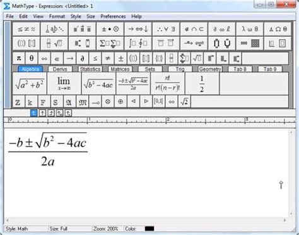Open the Style menu

76,16
